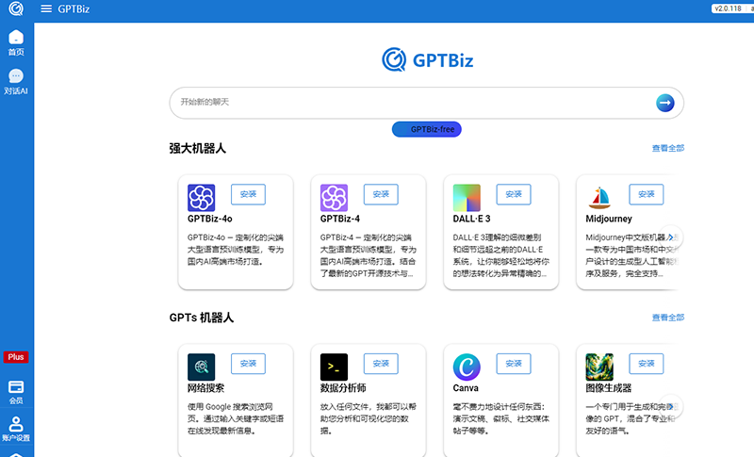754x457 pixels.
Task: Click the GPTBiz-4o card title
Action: pyautogui.click(x=209, y=219)
